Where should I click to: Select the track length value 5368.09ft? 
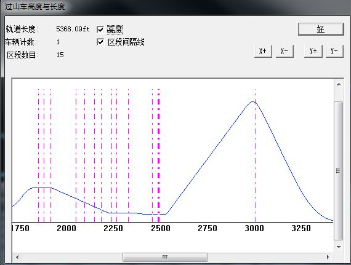73,29
